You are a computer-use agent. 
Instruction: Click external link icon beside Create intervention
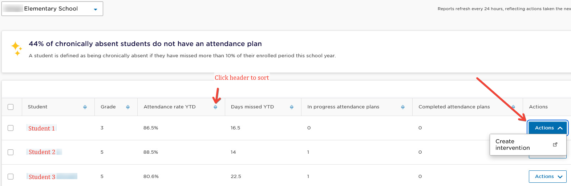coord(555,144)
